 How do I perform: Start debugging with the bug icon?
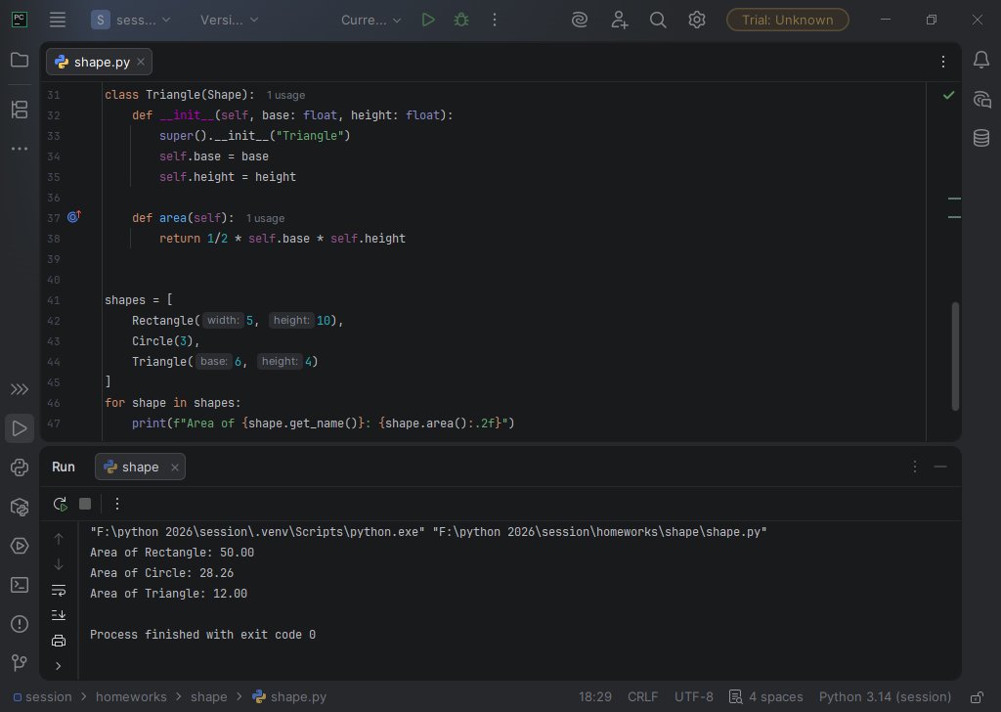click(x=461, y=20)
